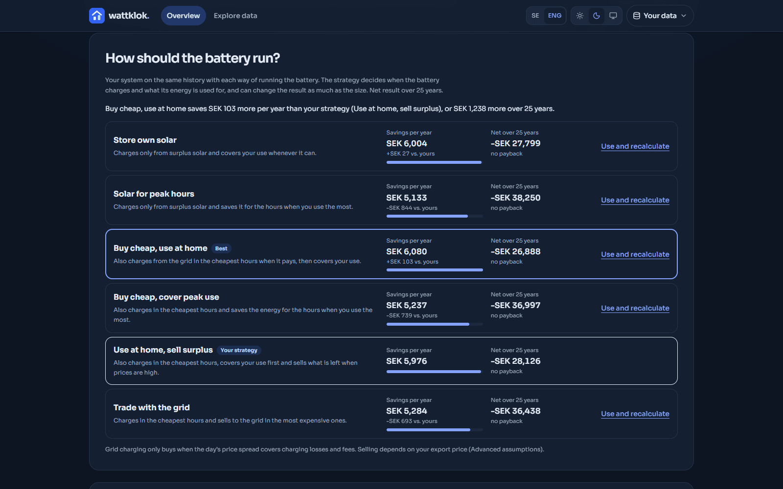The width and height of the screenshot is (783, 489).
Task: Switch language to SE
Action: tap(535, 16)
